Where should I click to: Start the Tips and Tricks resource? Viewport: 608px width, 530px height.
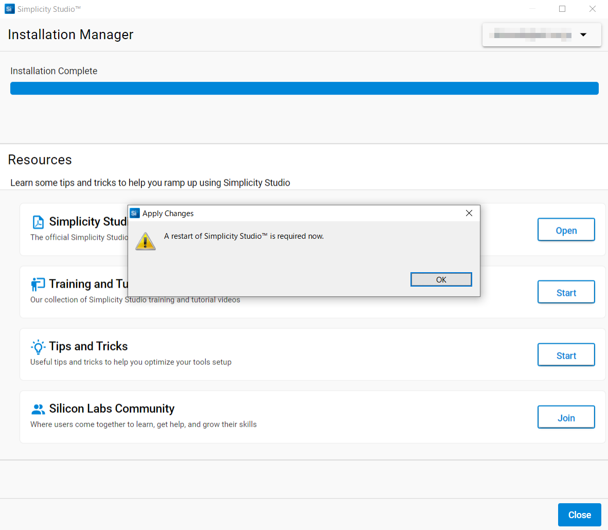pyautogui.click(x=566, y=355)
